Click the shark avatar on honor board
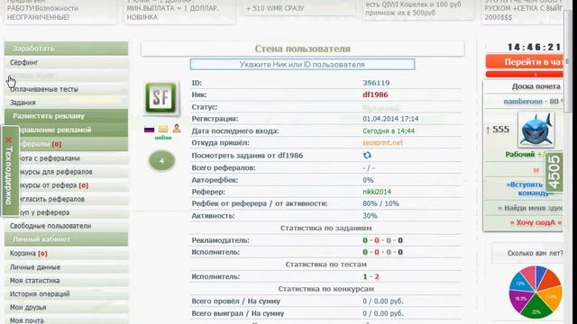The image size is (577, 324). (x=536, y=130)
